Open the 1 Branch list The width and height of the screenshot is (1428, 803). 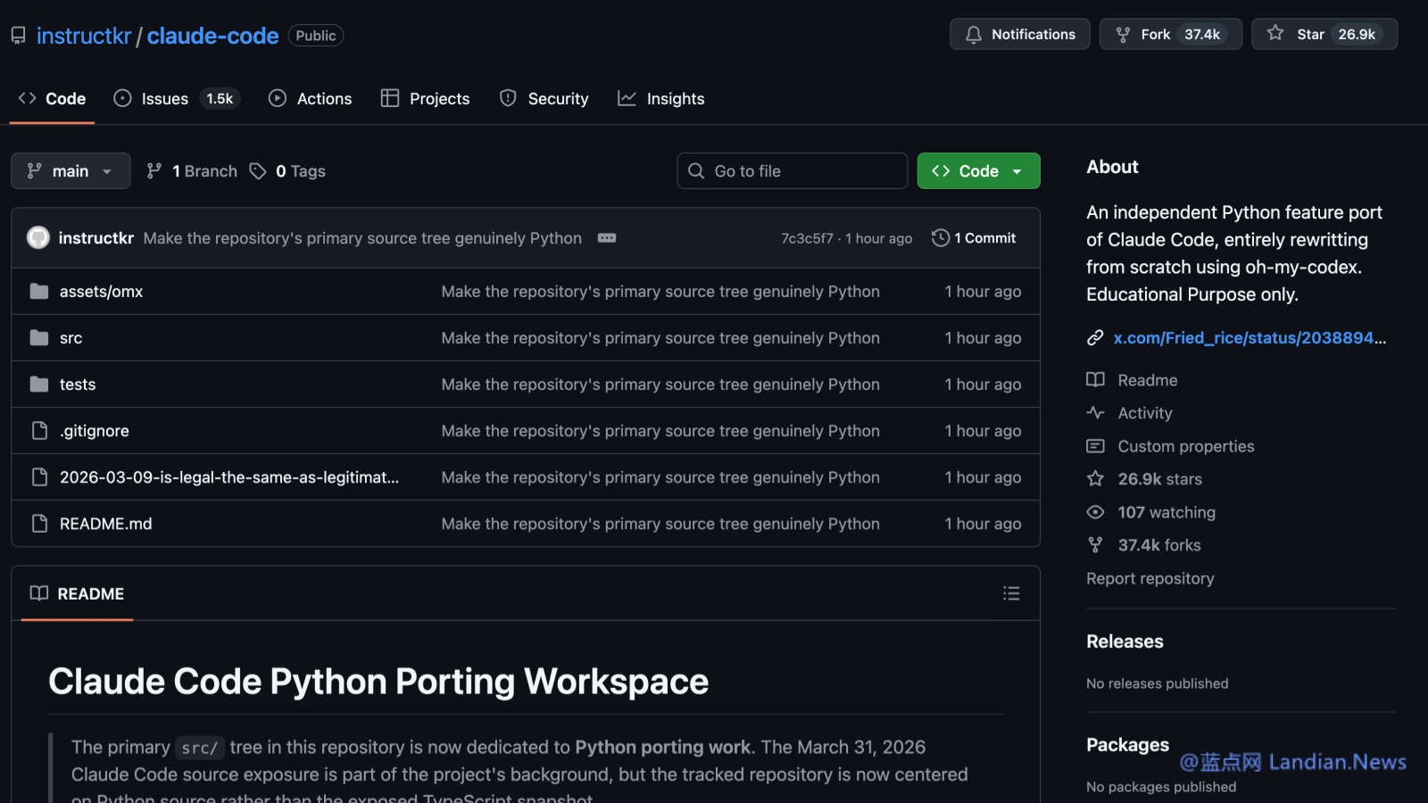[x=193, y=171]
